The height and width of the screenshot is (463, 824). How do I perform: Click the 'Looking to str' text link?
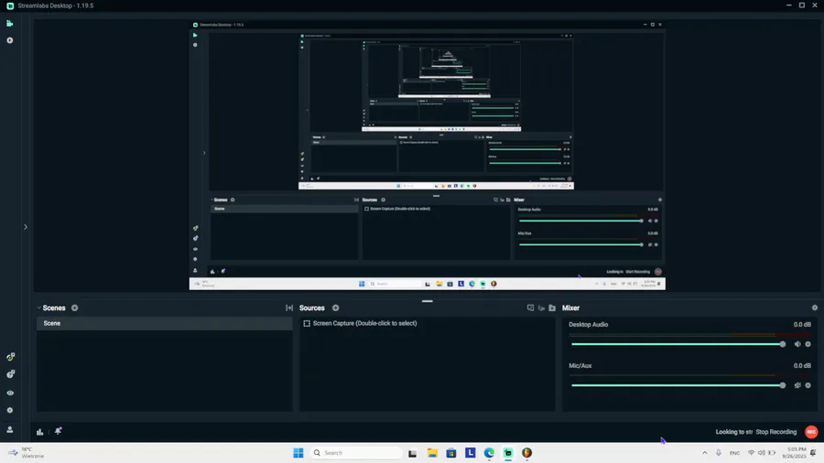click(734, 432)
